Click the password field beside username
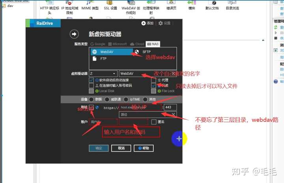This screenshot has height=183, width=284. click(133, 122)
